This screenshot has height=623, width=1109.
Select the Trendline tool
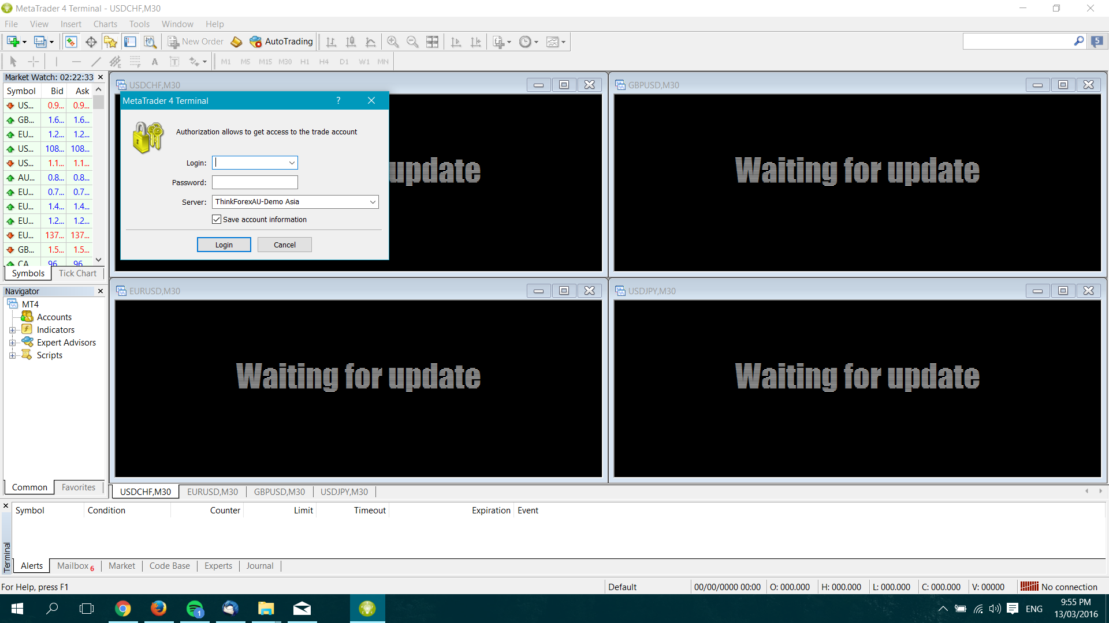pos(96,61)
